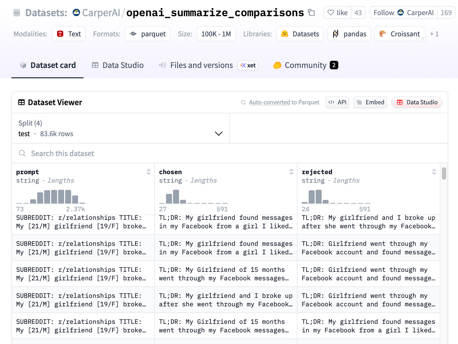Image resolution: width=458 pixels, height=344 pixels.
Task: Open the red Data Studio button
Action: click(x=417, y=102)
